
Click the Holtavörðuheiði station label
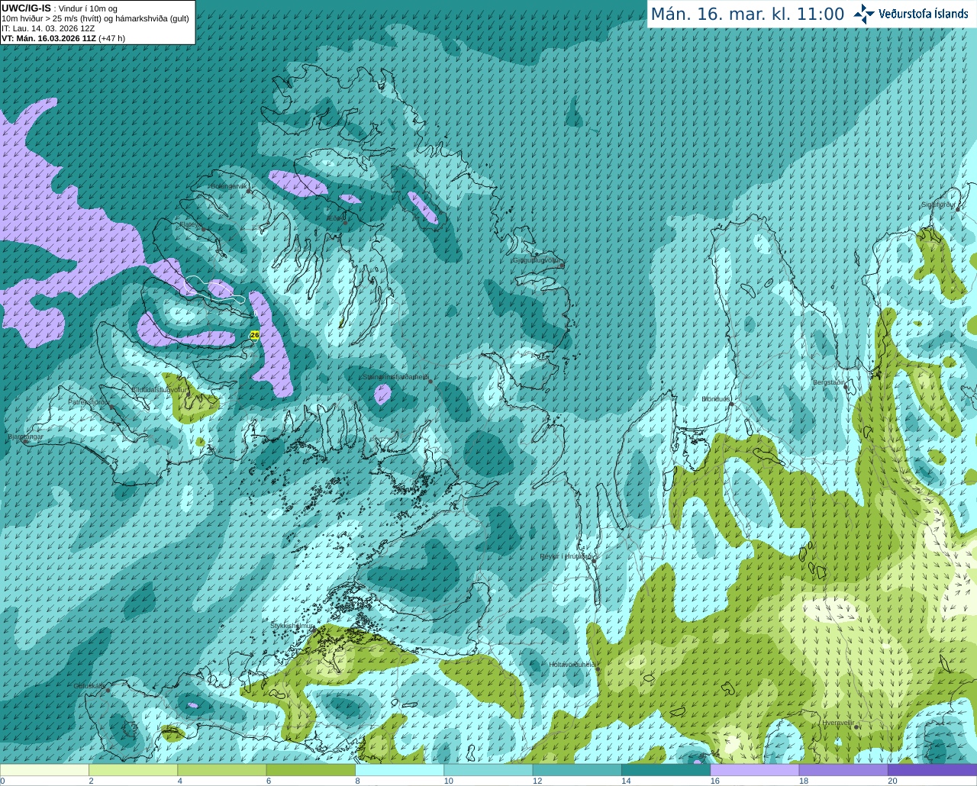572,665
